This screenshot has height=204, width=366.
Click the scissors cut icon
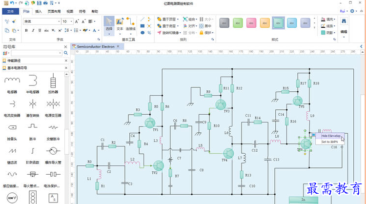[x=7, y=21]
